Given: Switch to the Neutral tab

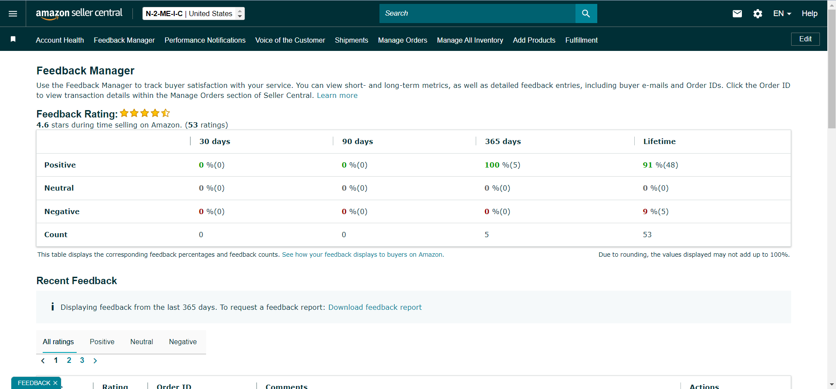Looking at the screenshot, I should (142, 342).
